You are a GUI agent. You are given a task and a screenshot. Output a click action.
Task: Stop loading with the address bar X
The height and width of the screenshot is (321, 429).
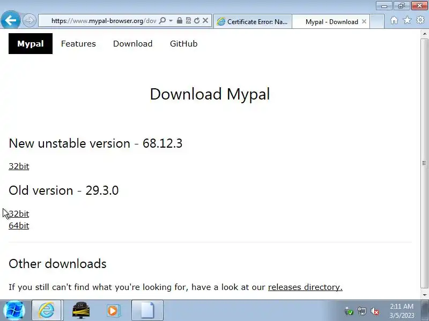click(x=205, y=20)
